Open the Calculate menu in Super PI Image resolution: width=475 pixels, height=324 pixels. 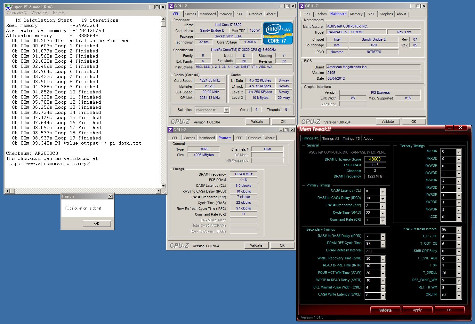click(x=17, y=13)
